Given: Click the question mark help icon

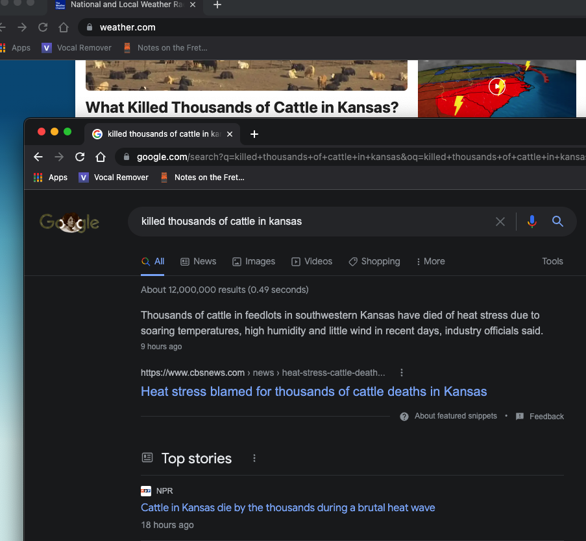Looking at the screenshot, I should [404, 417].
